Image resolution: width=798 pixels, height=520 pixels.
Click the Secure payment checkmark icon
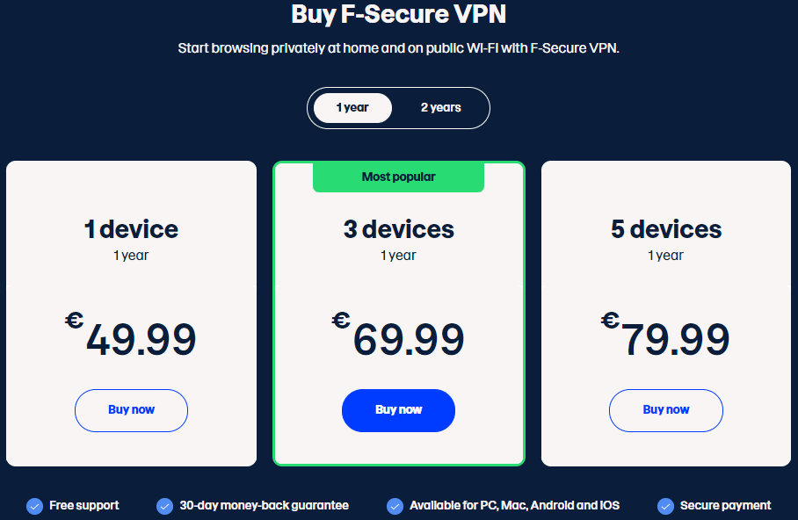665,506
